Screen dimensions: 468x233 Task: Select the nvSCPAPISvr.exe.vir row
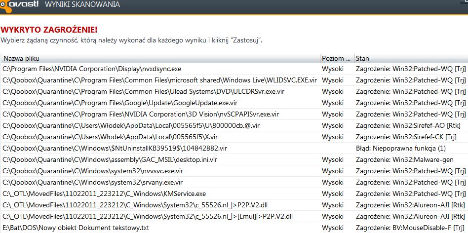(234, 114)
